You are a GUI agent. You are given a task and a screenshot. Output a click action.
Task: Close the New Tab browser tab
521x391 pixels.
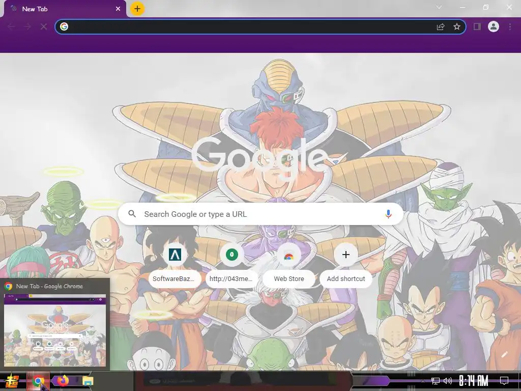(118, 9)
